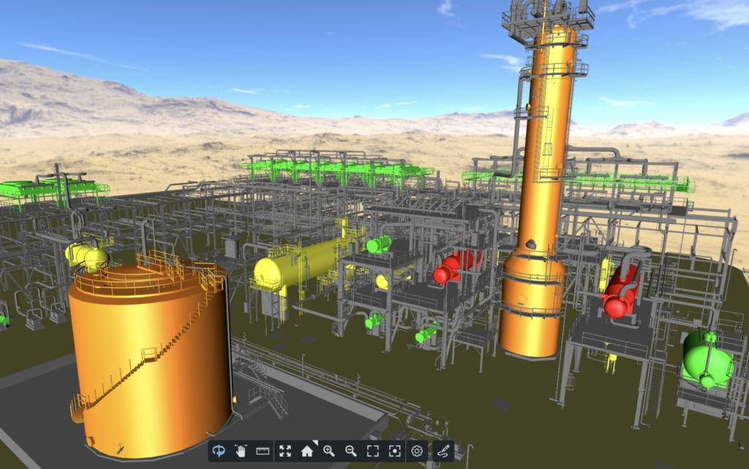Open the Home view flyout triangle
The height and width of the screenshot is (469, 749).
(x=315, y=443)
